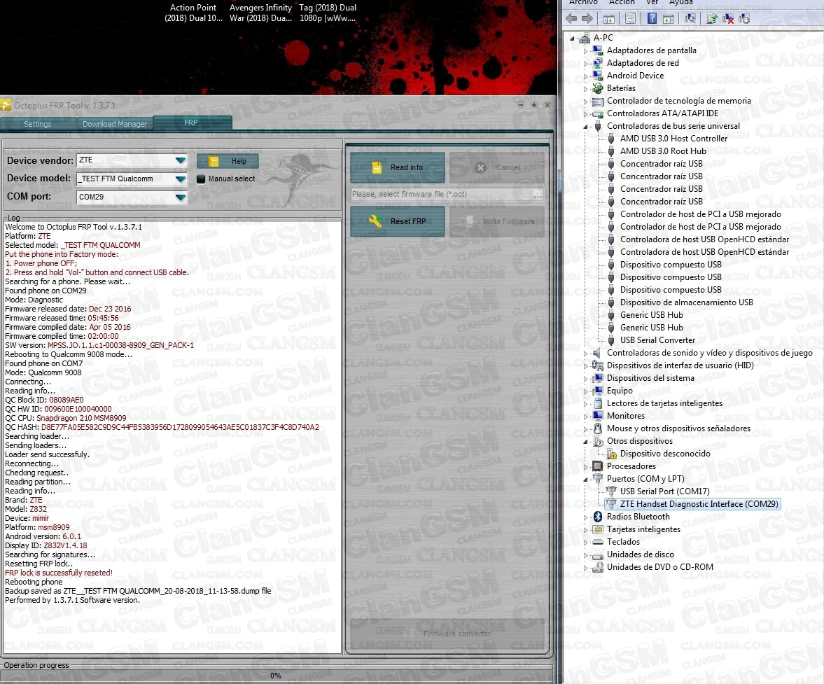Click the USB Serial Converter device icon
This screenshot has height=684, width=824.
click(x=611, y=340)
